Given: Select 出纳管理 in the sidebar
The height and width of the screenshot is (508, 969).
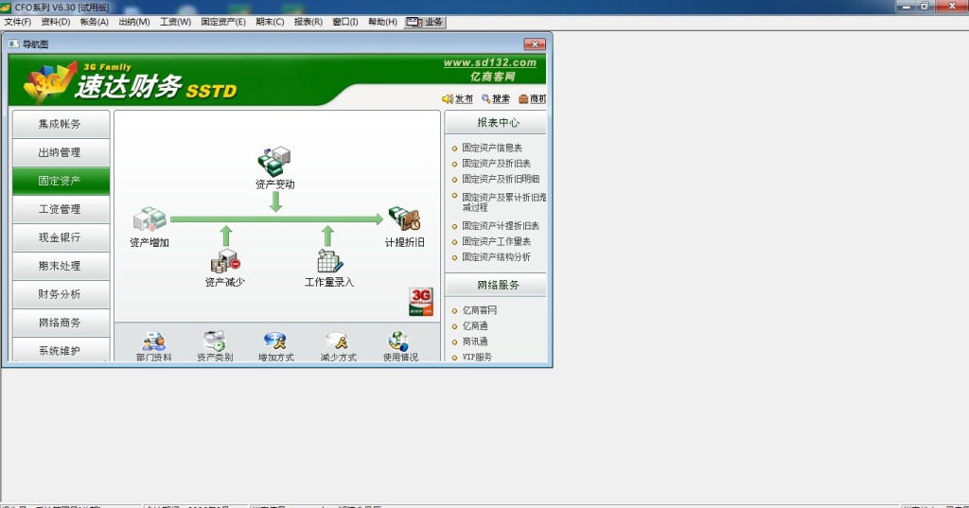Looking at the screenshot, I should (61, 152).
